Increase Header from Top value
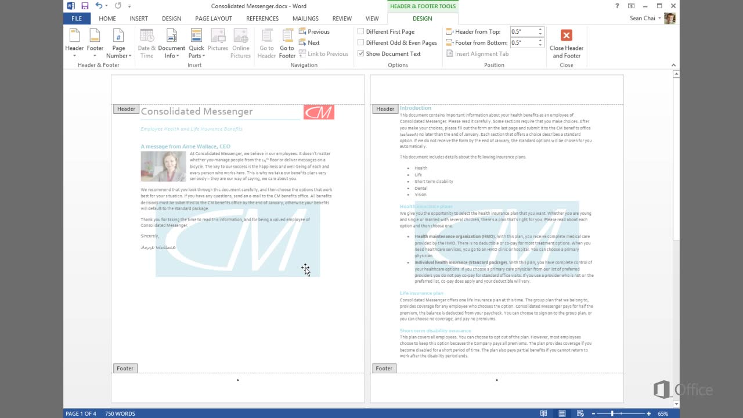The image size is (743, 418). coord(540,29)
